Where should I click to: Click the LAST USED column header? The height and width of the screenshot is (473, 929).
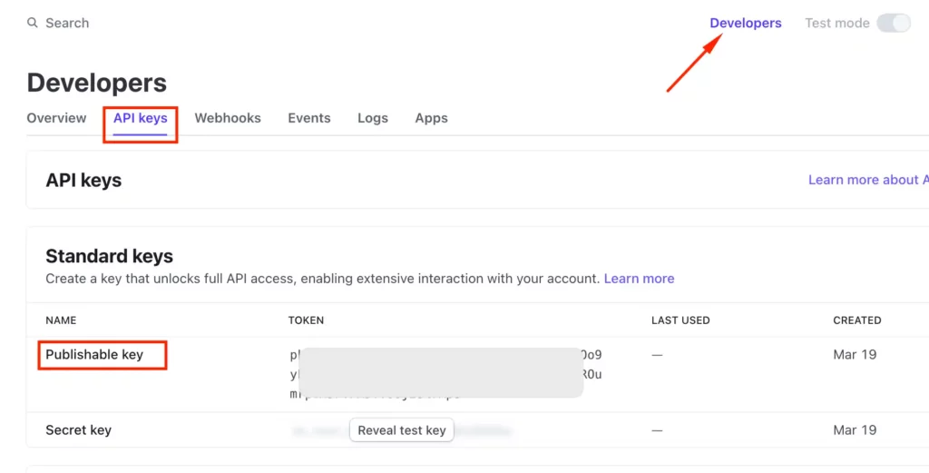pos(680,320)
